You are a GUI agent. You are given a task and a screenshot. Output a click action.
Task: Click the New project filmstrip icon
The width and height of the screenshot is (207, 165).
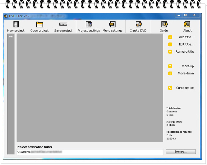click(16, 24)
